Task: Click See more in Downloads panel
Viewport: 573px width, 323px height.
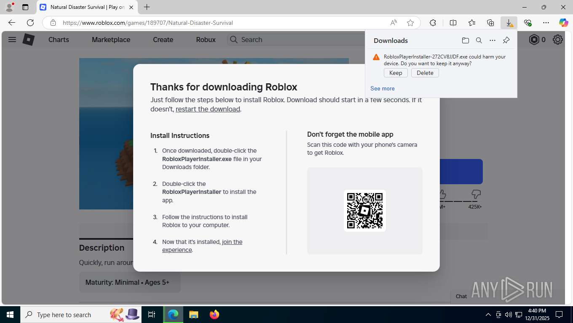Action: [383, 88]
